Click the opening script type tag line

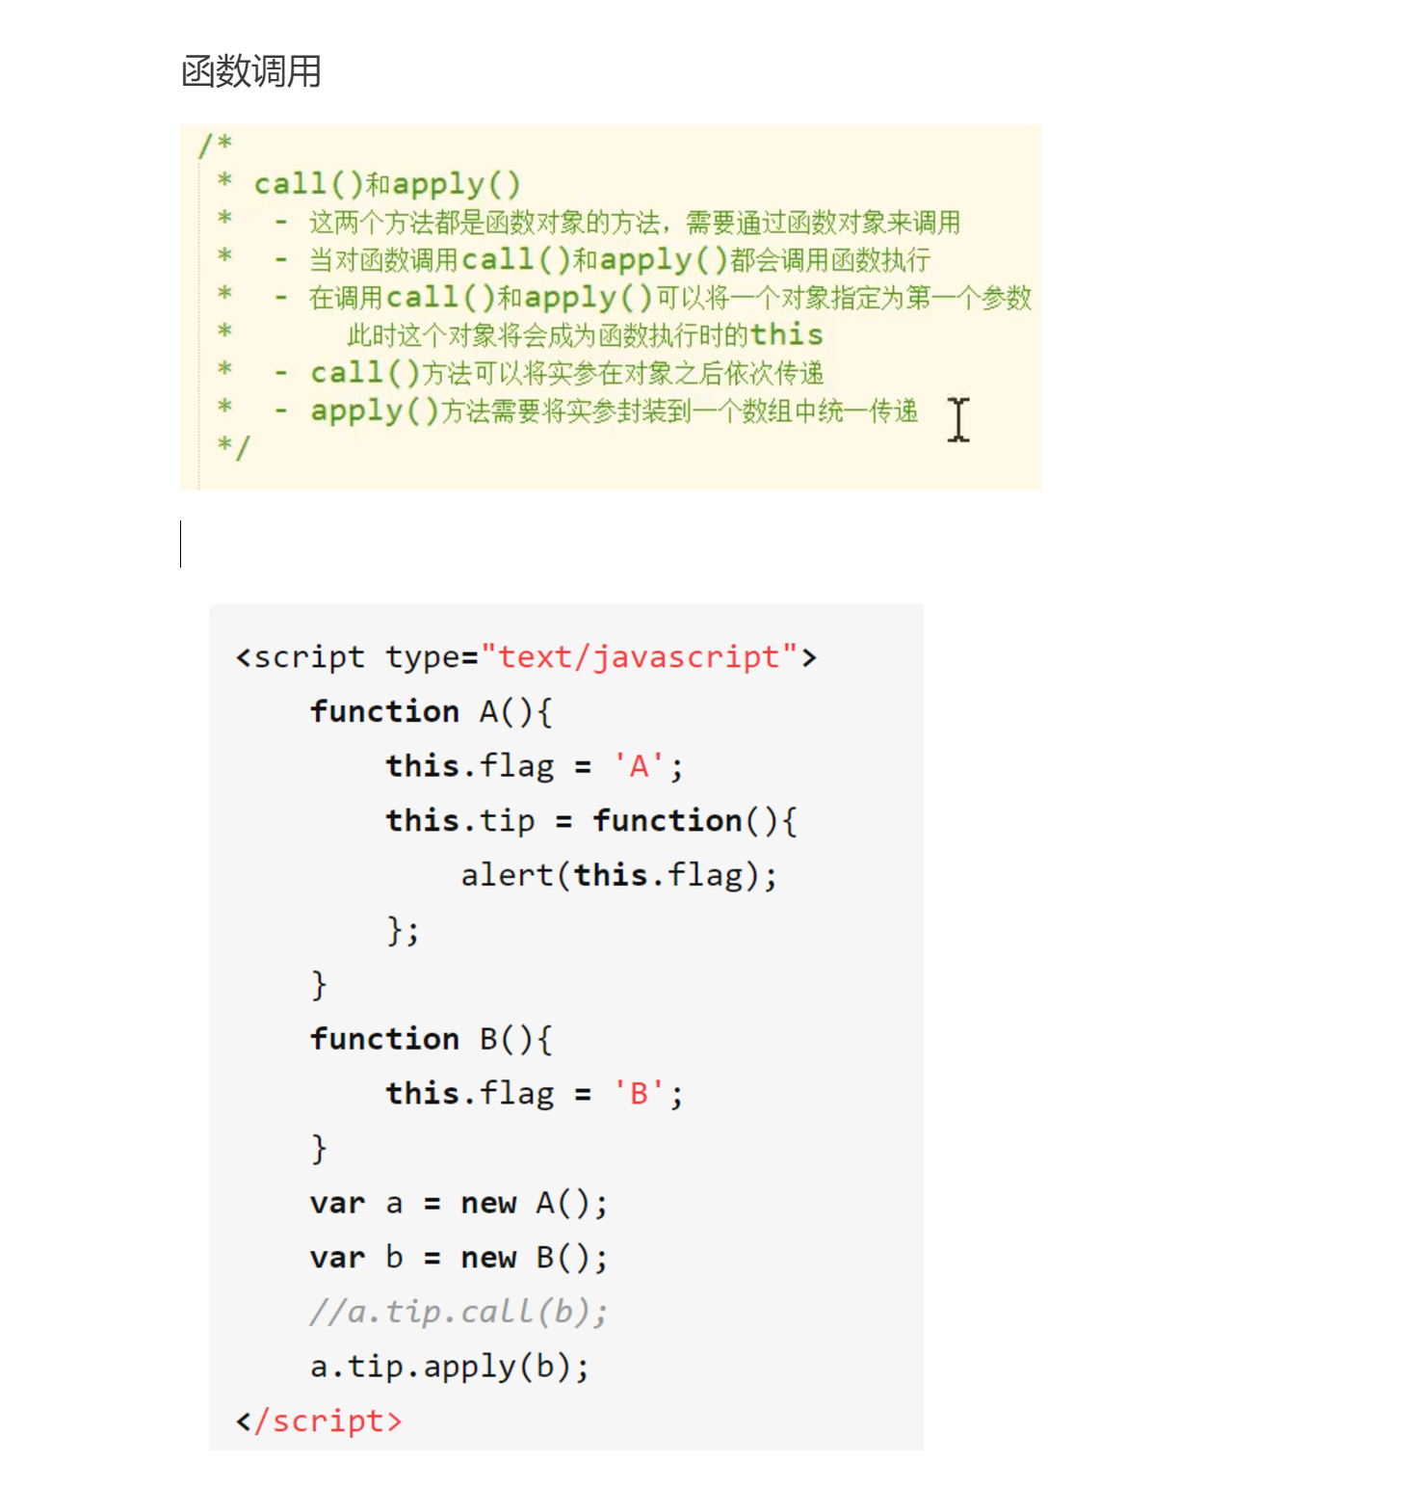pos(525,657)
